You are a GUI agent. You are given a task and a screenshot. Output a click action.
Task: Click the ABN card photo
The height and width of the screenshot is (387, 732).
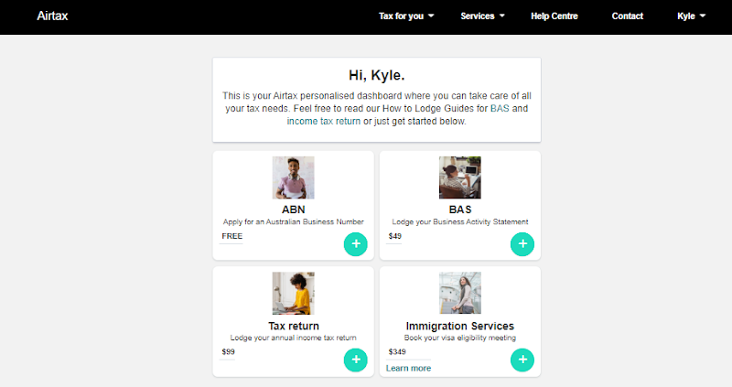click(293, 177)
